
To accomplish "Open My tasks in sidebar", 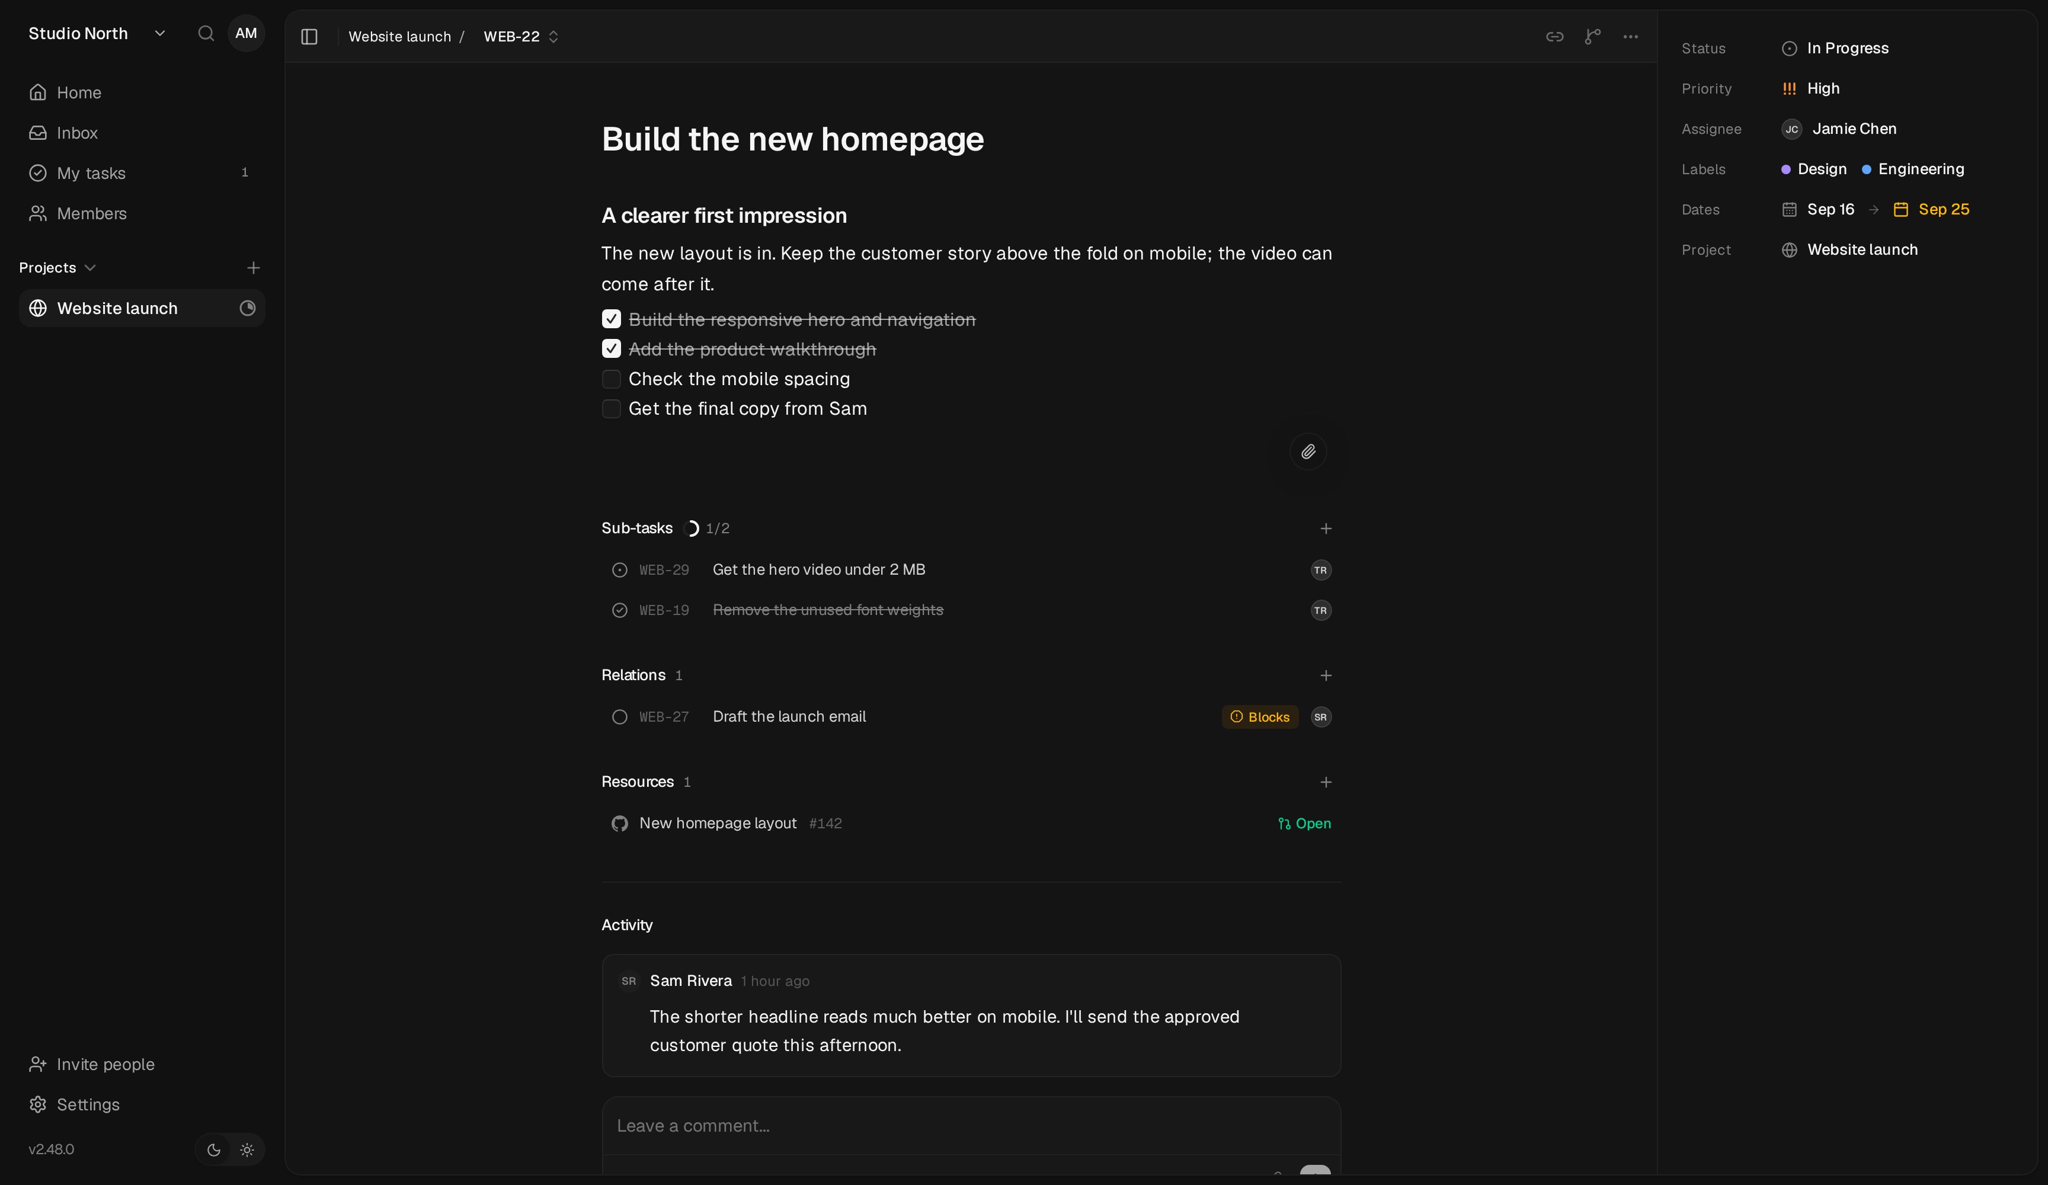I will coord(142,173).
